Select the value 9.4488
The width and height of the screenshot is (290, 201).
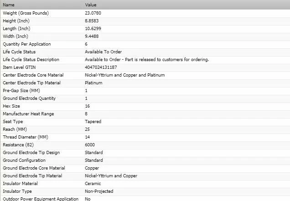(x=92, y=36)
